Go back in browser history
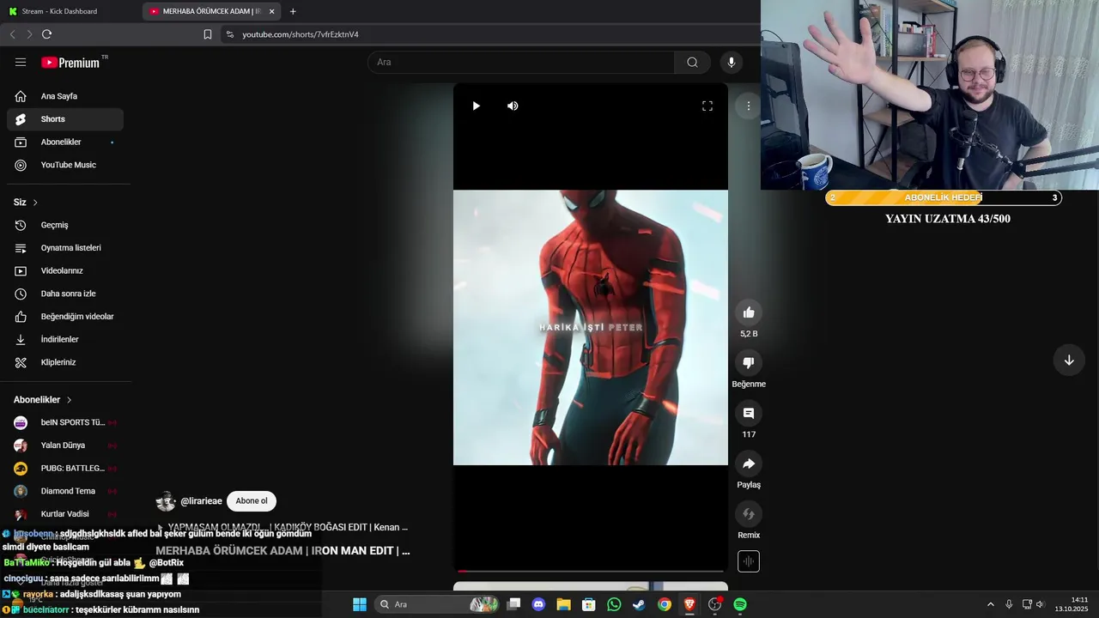 click(12, 34)
